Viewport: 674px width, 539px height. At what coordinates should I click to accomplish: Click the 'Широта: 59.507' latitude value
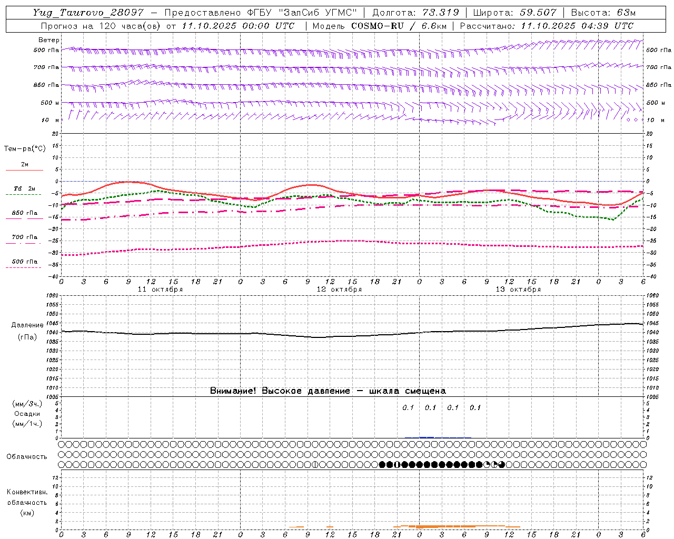[514, 13]
